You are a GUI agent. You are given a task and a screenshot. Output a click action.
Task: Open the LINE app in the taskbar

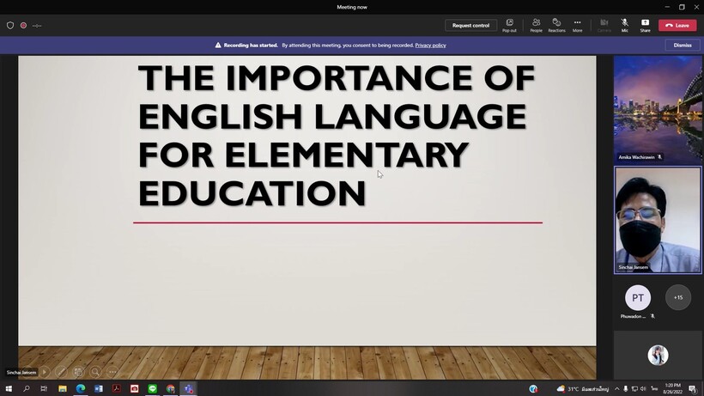click(153, 389)
